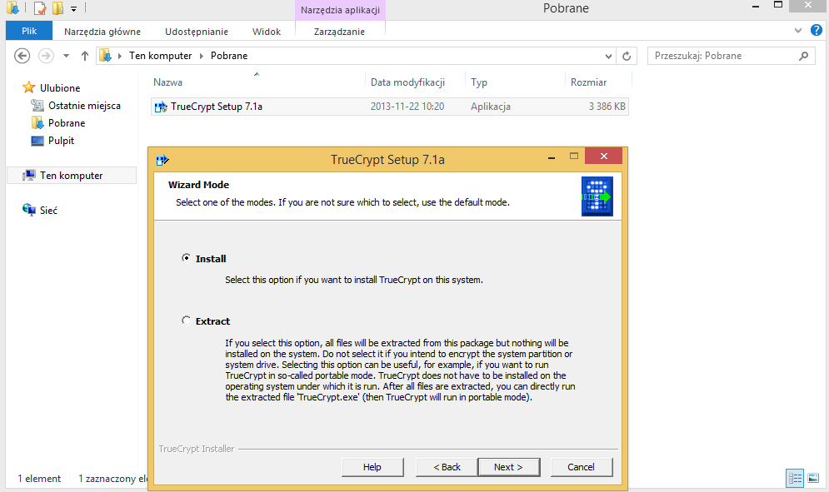The image size is (829, 492).
Task: Open Pulpit in the sidebar
Action: pyautogui.click(x=62, y=141)
